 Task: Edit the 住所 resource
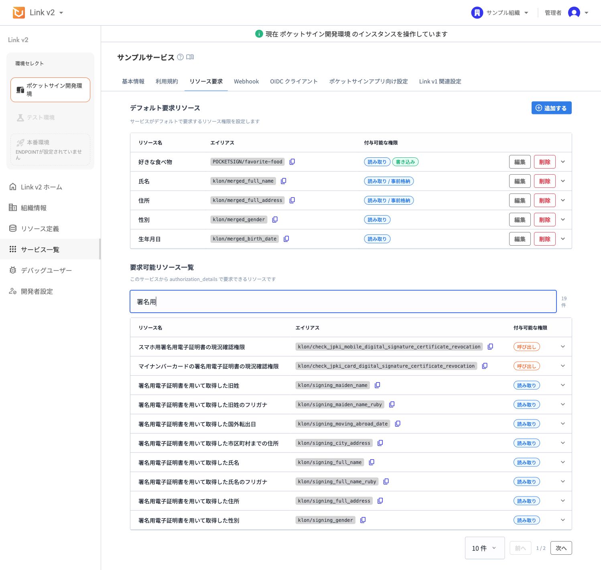[x=520, y=200]
